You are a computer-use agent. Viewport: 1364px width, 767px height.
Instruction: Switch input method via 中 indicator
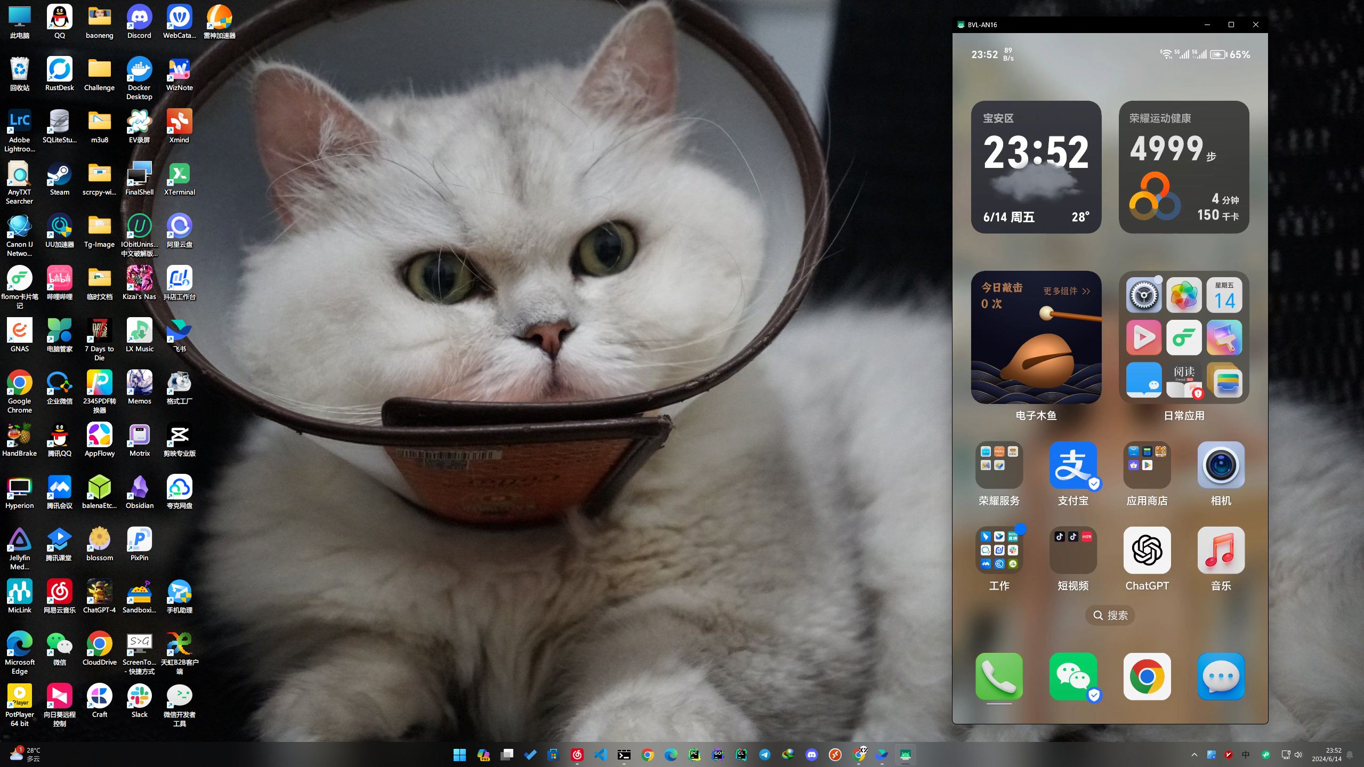click(x=1246, y=755)
